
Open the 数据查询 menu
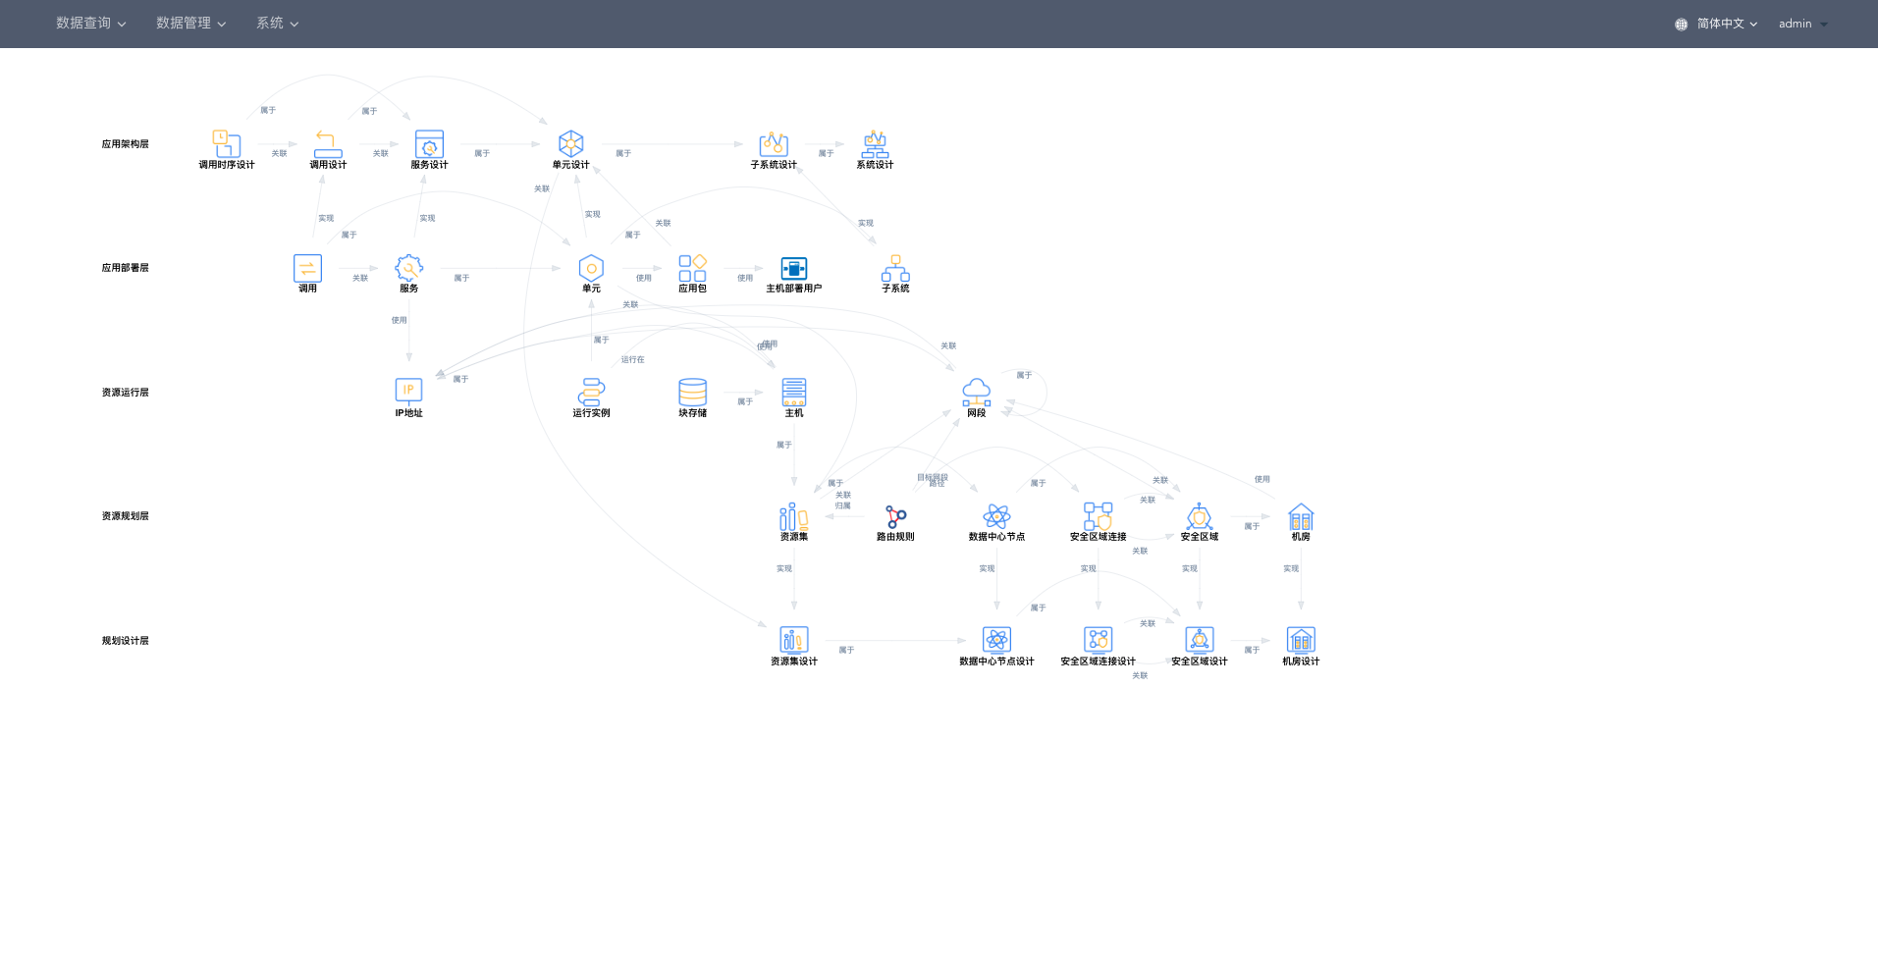90,24
